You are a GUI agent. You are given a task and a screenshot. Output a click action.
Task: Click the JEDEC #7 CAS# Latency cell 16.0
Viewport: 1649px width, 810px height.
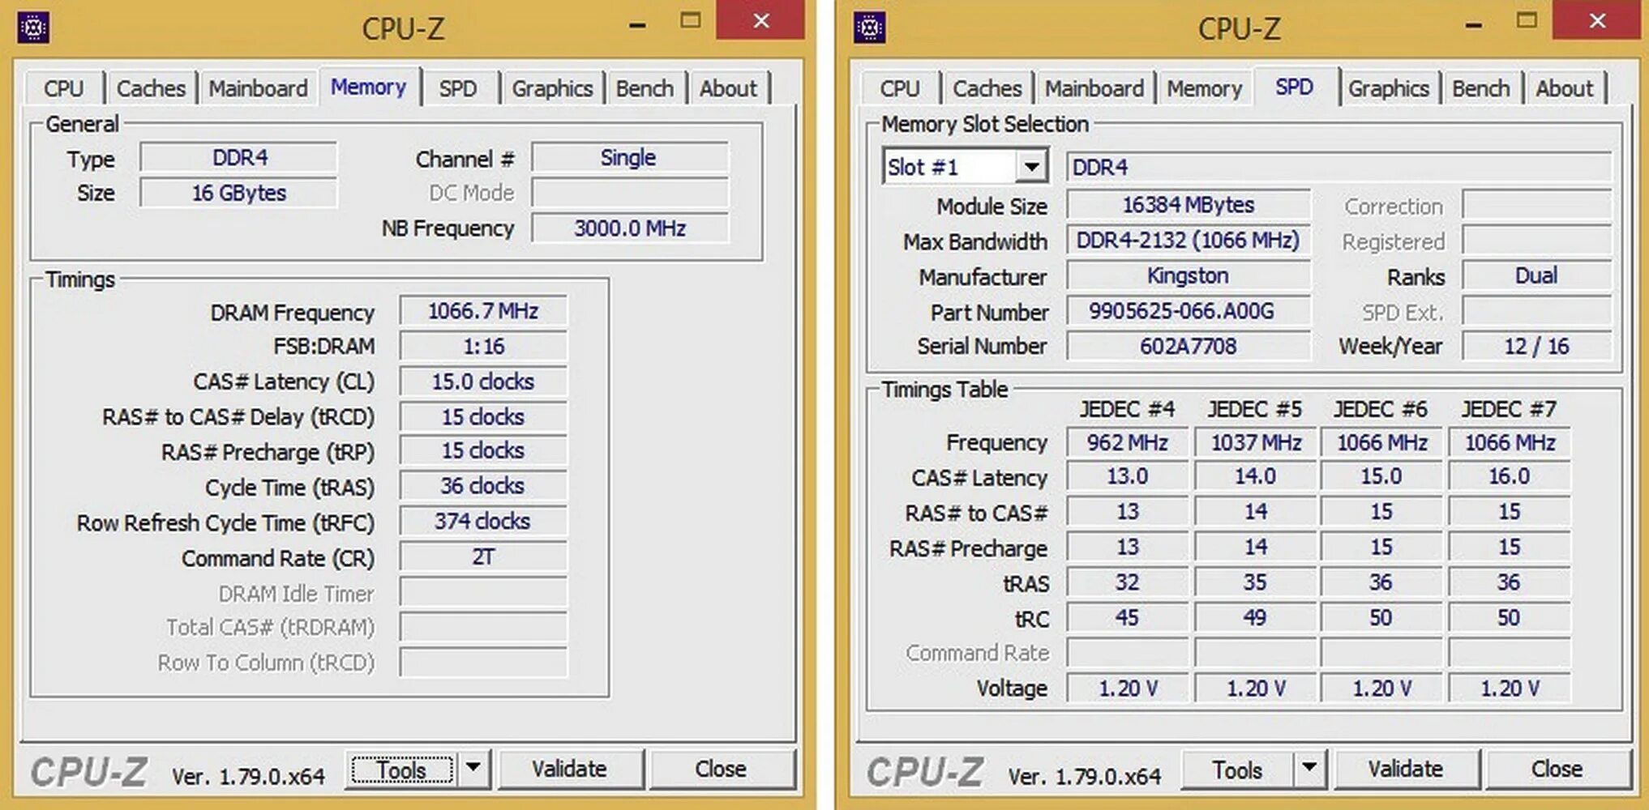pyautogui.click(x=1510, y=476)
